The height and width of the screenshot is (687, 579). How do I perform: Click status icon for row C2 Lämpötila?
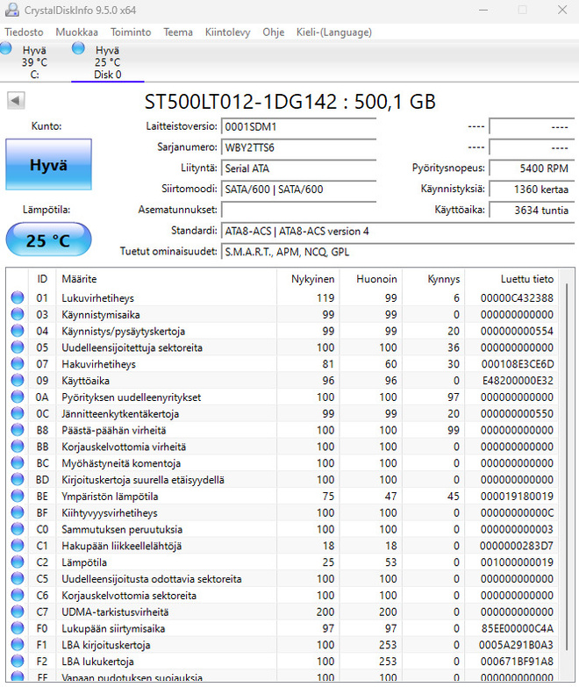pyautogui.click(x=18, y=562)
